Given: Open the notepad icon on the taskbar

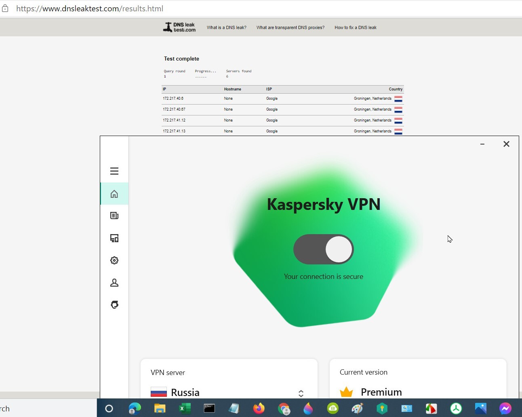Looking at the screenshot, I should [x=234, y=409].
